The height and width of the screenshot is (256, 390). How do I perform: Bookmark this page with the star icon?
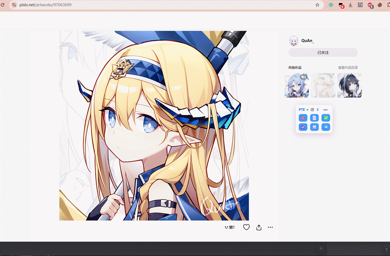317,5
